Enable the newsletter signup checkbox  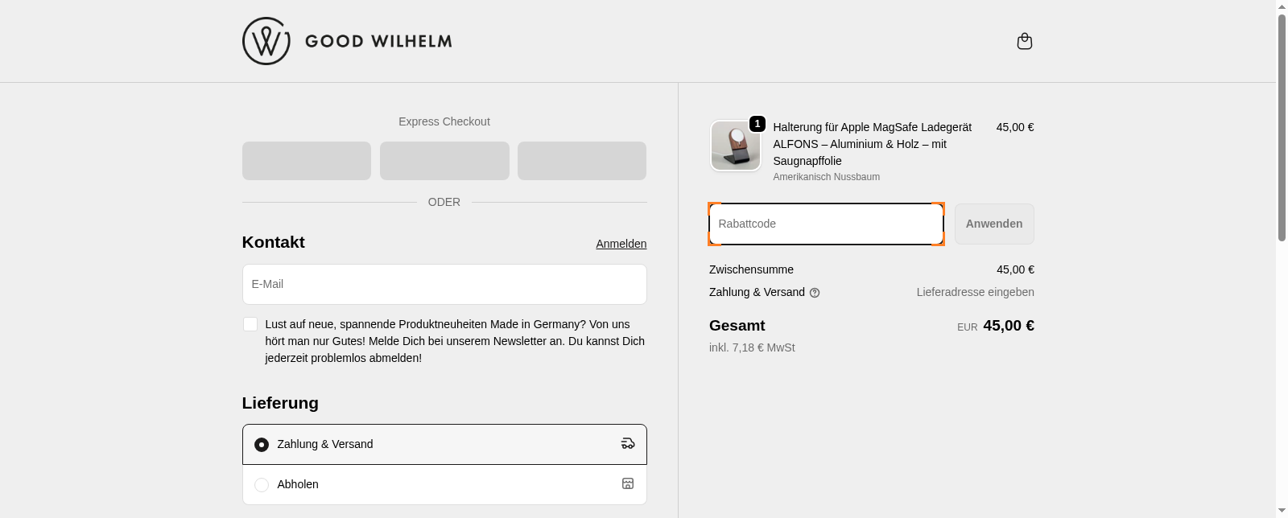pyautogui.click(x=250, y=324)
